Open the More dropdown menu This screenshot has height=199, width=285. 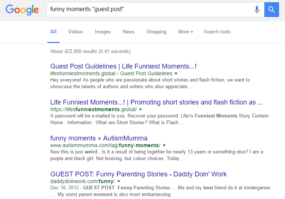point(186,32)
